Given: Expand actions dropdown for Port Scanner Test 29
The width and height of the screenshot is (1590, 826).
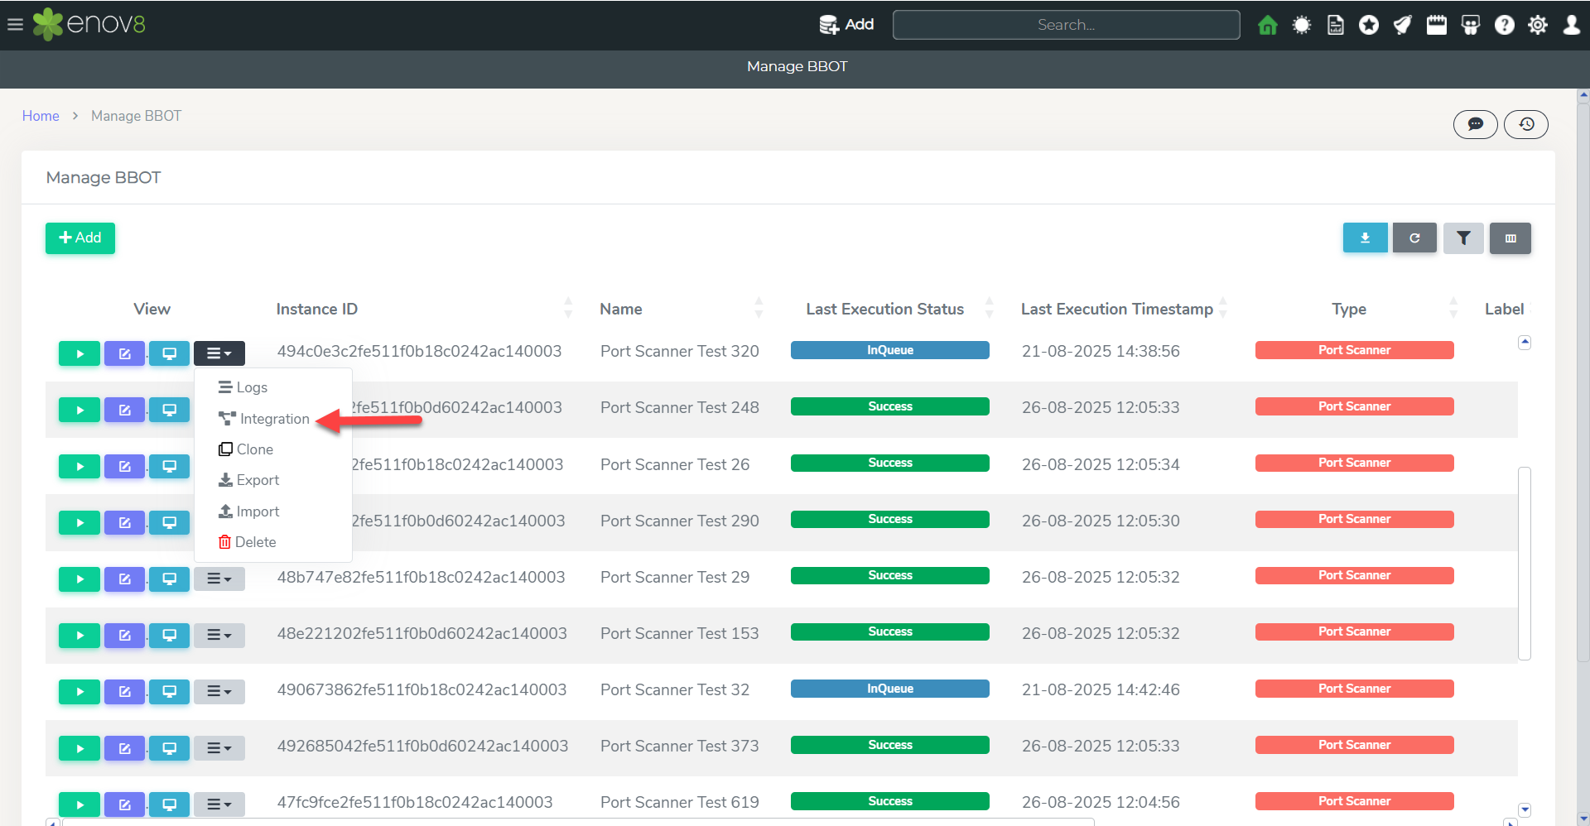Looking at the screenshot, I should tap(219, 579).
